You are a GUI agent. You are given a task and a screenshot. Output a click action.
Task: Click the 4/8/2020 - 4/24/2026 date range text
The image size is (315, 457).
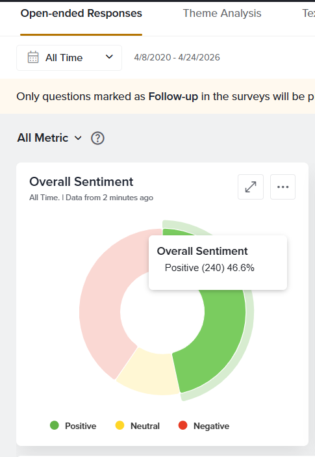(177, 57)
